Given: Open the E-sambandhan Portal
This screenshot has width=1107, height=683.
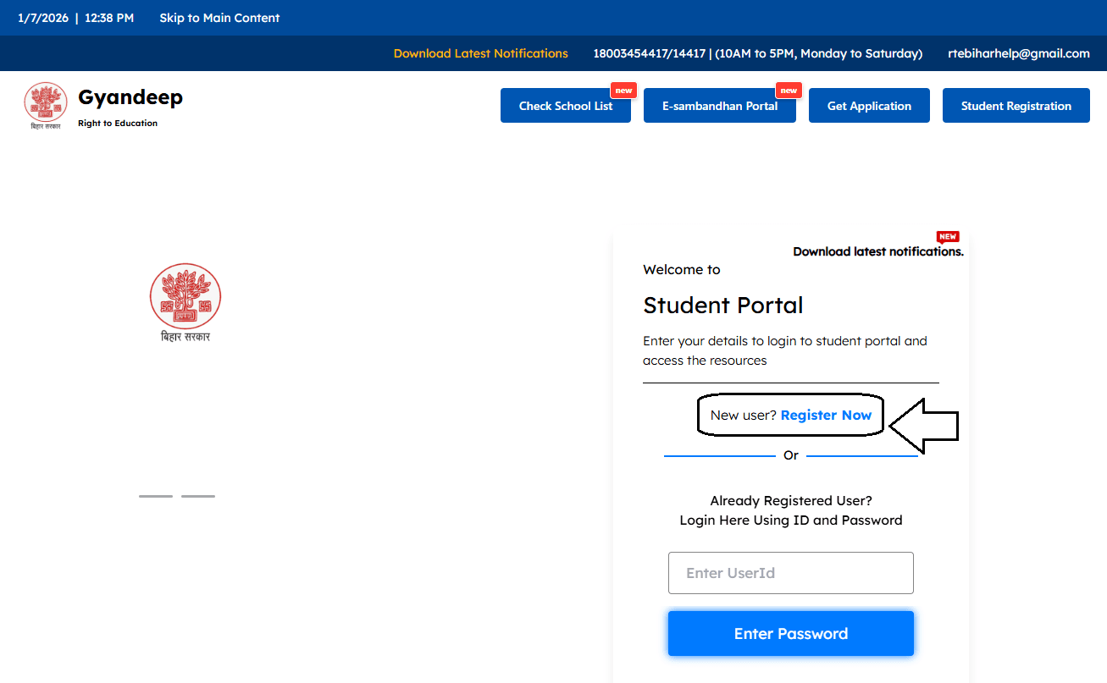Looking at the screenshot, I should click(x=719, y=105).
